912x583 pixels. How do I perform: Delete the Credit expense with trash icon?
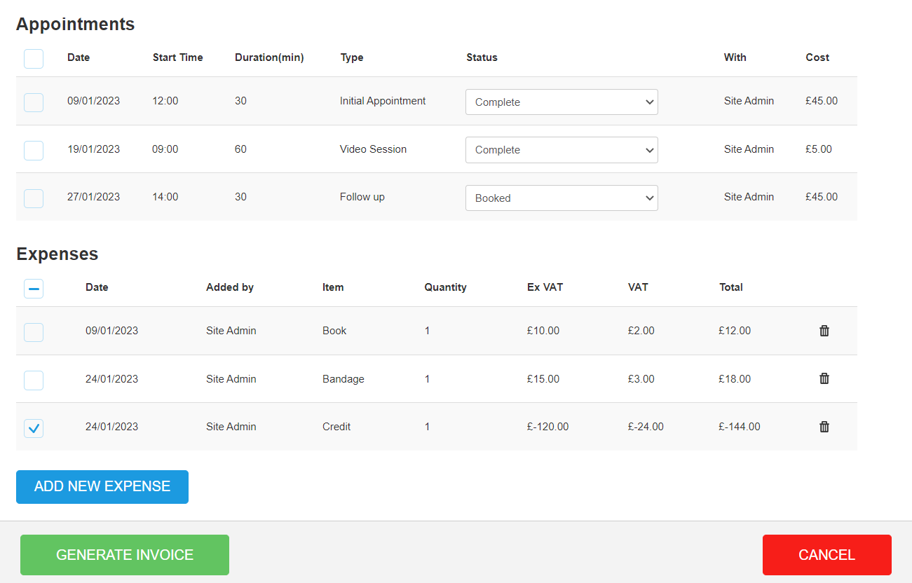(824, 427)
